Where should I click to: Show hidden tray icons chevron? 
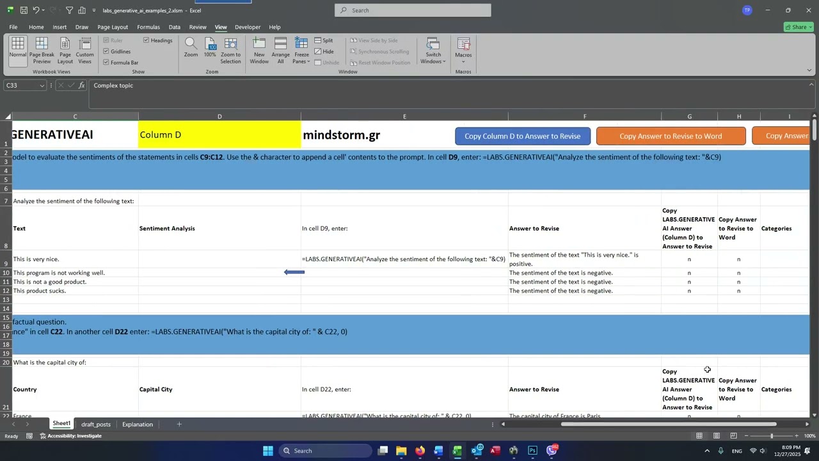(706, 451)
